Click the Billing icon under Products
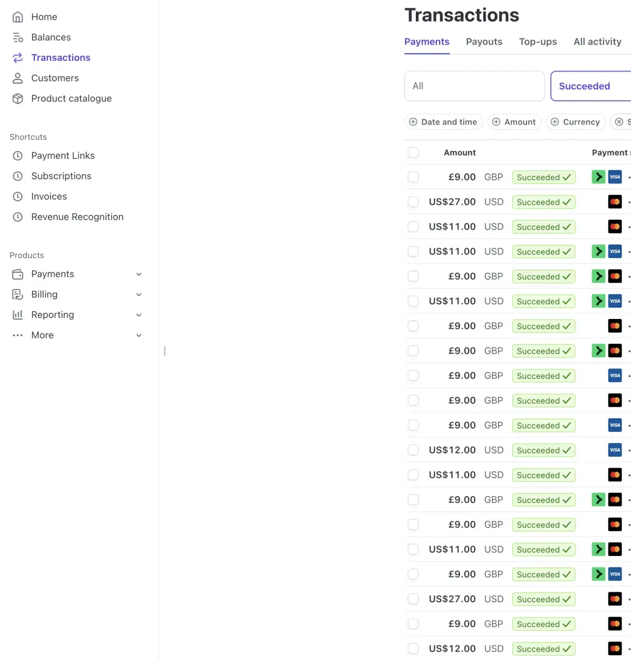 pyautogui.click(x=18, y=295)
